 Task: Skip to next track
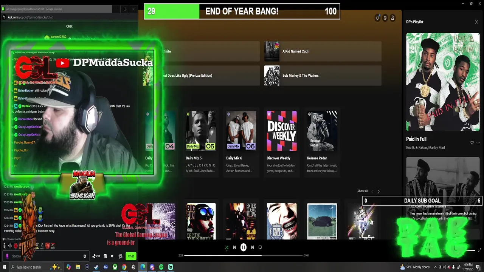253,247
